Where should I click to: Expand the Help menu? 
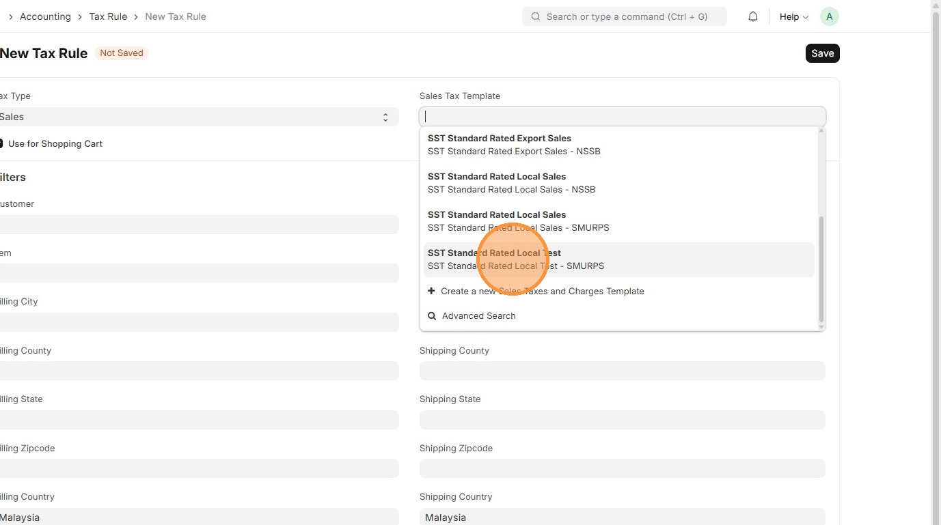point(793,16)
